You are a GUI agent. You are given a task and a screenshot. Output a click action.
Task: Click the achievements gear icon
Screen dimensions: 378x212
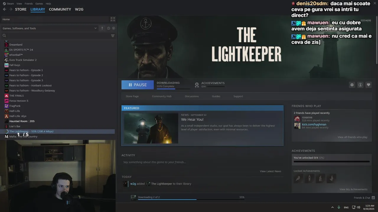coord(197,85)
